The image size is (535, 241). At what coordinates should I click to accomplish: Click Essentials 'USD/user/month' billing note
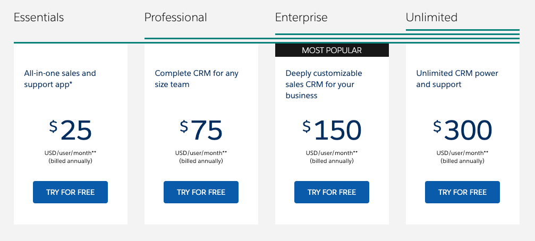[70, 153]
